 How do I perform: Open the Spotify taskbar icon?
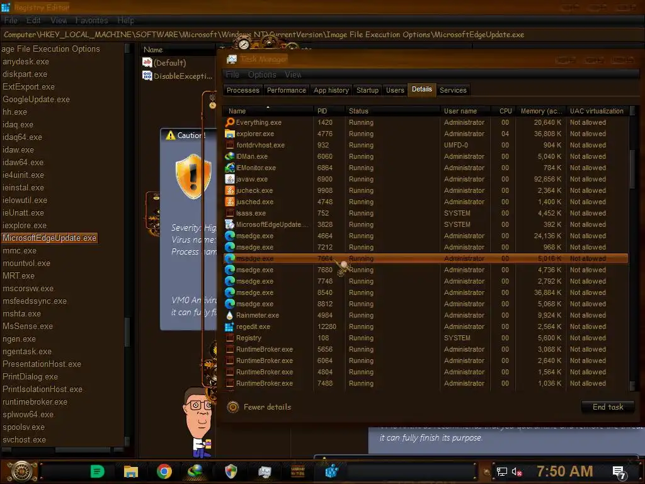98,471
